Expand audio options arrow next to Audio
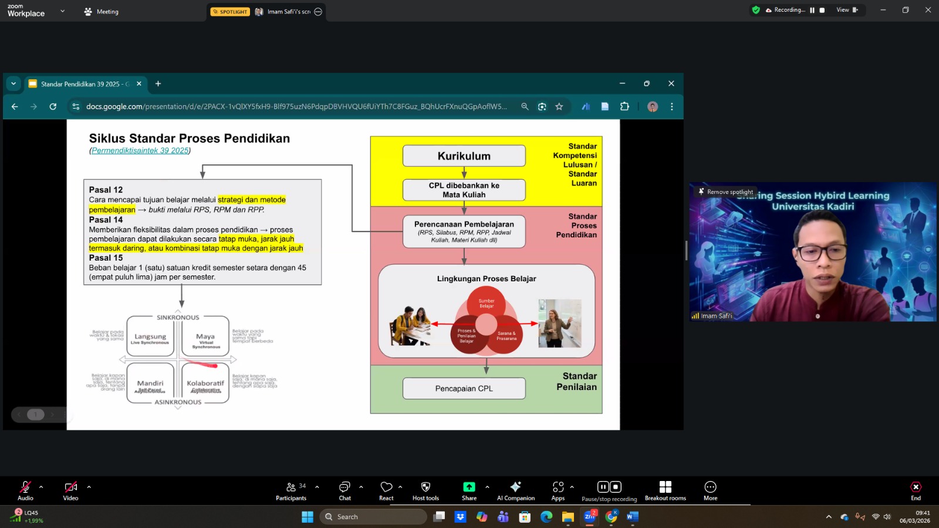939x528 pixels. [41, 487]
